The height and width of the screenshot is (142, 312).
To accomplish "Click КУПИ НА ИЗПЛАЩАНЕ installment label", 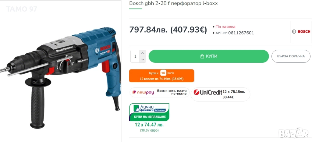I will 150,117.
